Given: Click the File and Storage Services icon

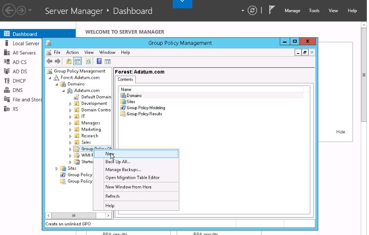Looking at the screenshot, I should coord(7,99).
